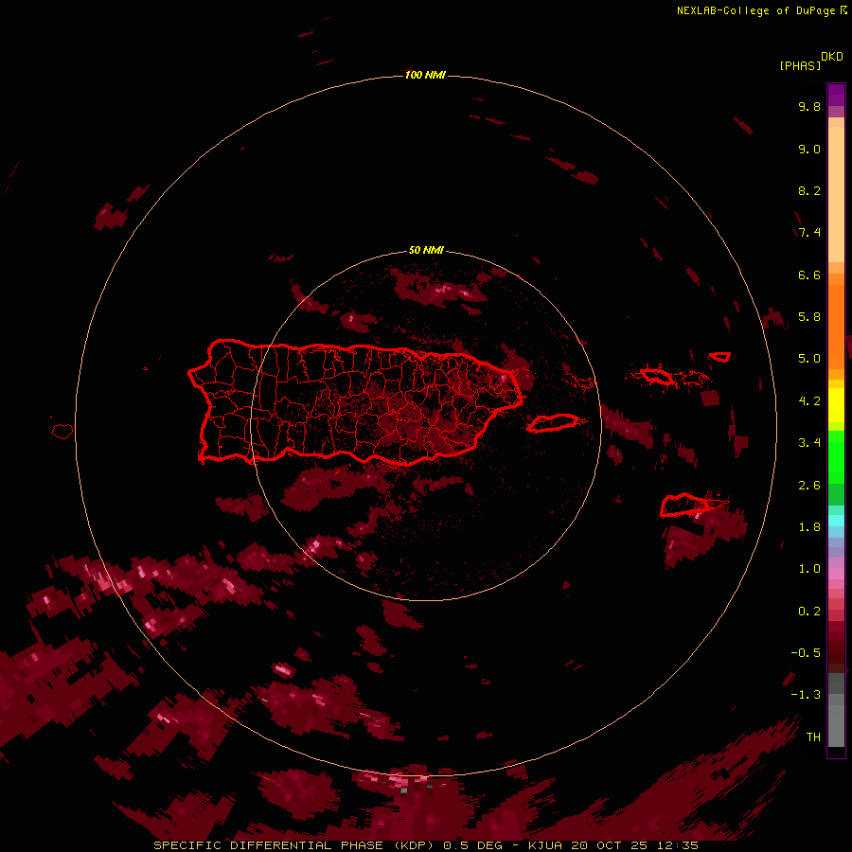Click the 8.2 value on the color scale

[x=809, y=190]
